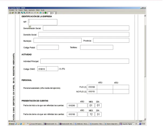Click the new form (home) toolbar icon
163x130 pixels.
[10, 13]
